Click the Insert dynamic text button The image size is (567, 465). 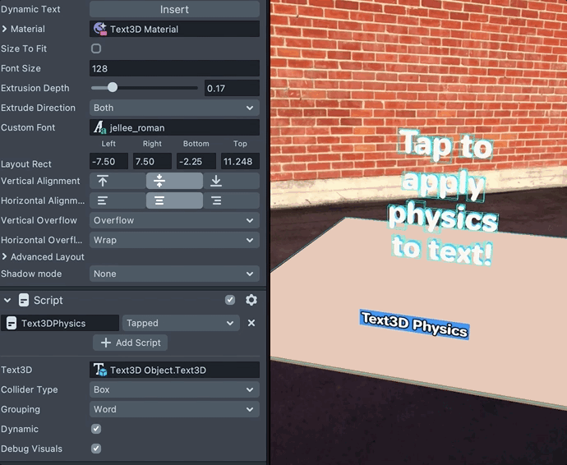click(174, 9)
